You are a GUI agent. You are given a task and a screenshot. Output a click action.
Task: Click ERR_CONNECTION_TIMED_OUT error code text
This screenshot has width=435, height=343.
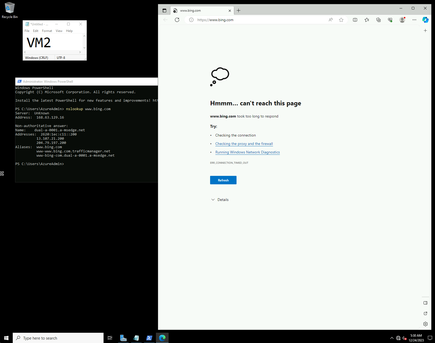pyautogui.click(x=229, y=163)
